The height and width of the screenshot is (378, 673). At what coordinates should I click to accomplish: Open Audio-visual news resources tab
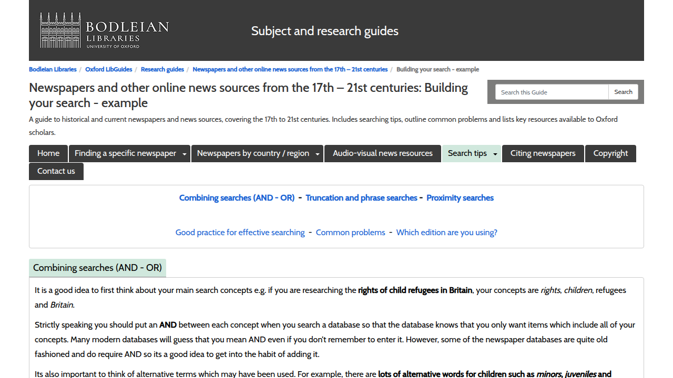point(383,153)
